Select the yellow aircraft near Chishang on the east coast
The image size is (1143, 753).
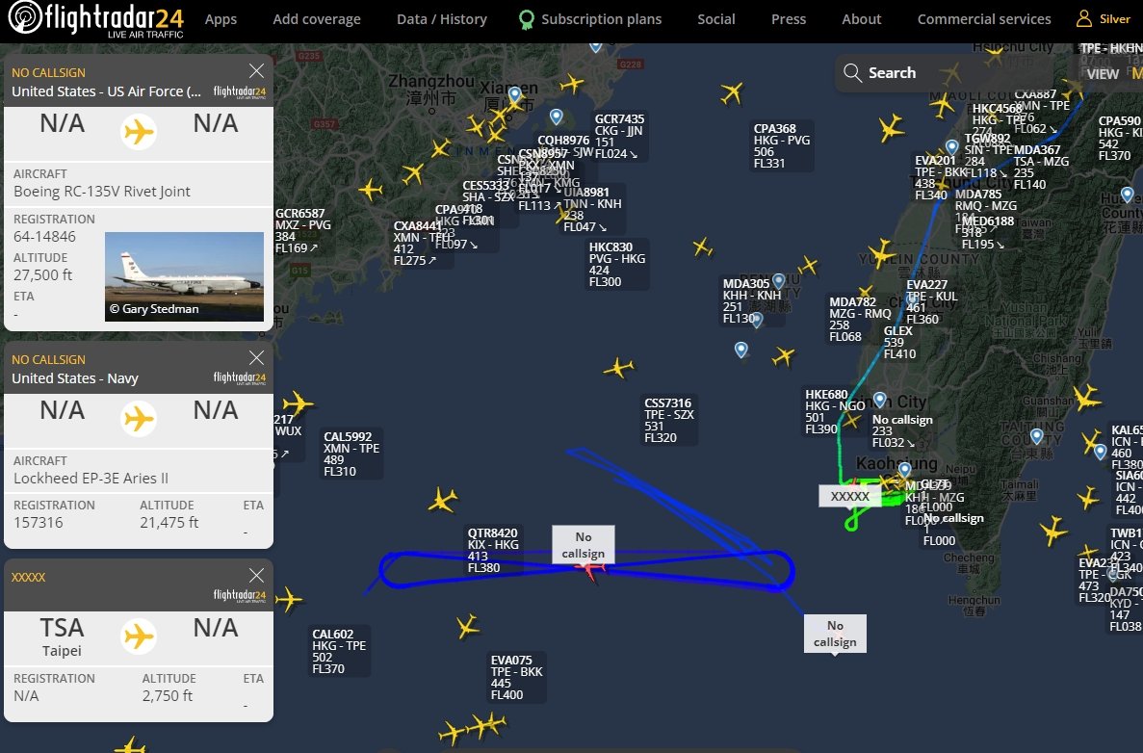tap(1086, 398)
